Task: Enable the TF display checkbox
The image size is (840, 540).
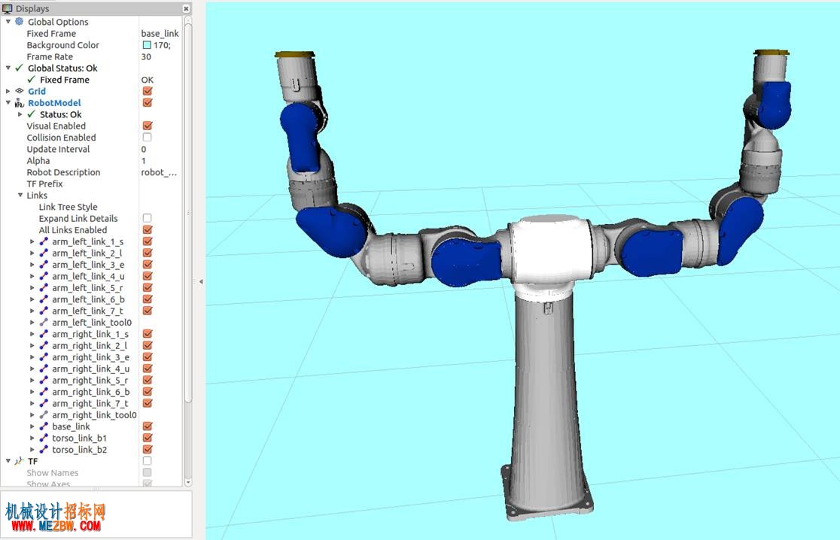Action: point(148,461)
